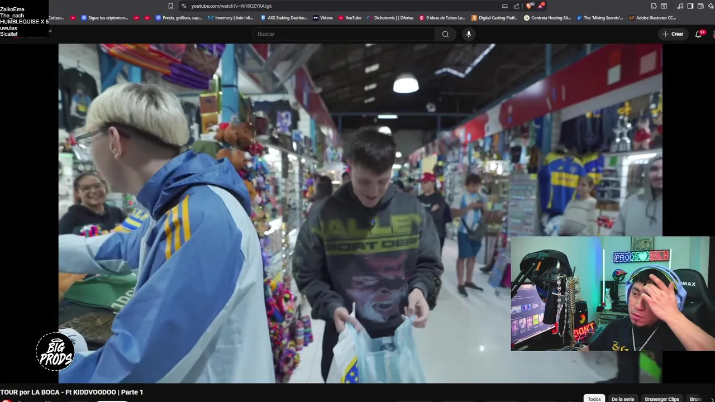Open Brave Wallet icon
The height and width of the screenshot is (402, 715).
pos(700,6)
